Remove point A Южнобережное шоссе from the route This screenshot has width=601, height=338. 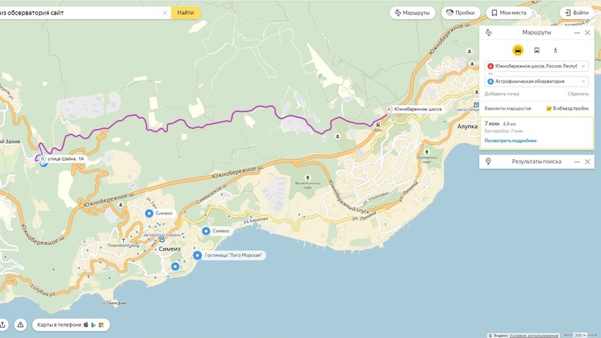[x=583, y=66]
